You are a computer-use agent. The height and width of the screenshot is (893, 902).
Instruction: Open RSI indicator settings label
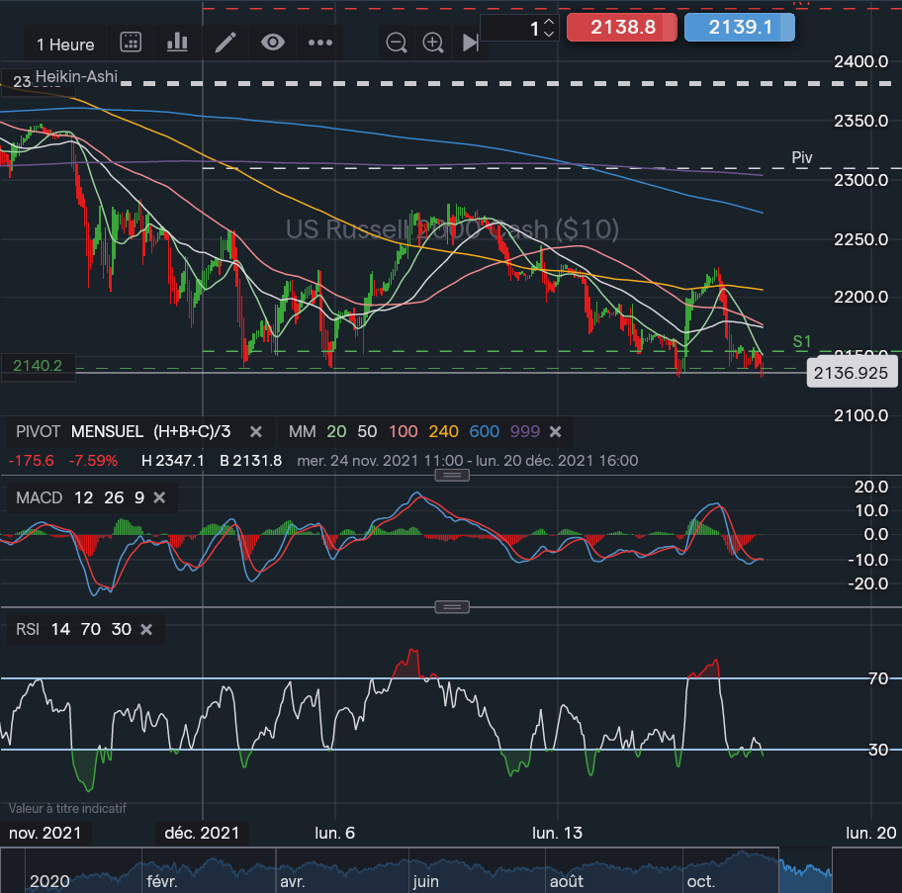point(28,629)
